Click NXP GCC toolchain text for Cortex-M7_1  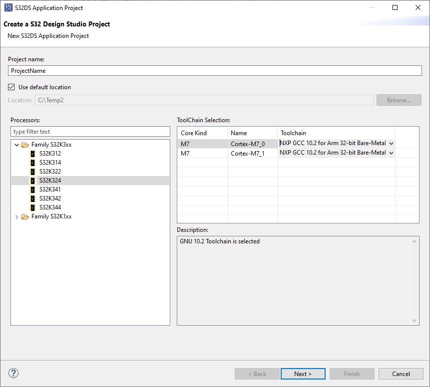pyautogui.click(x=333, y=153)
